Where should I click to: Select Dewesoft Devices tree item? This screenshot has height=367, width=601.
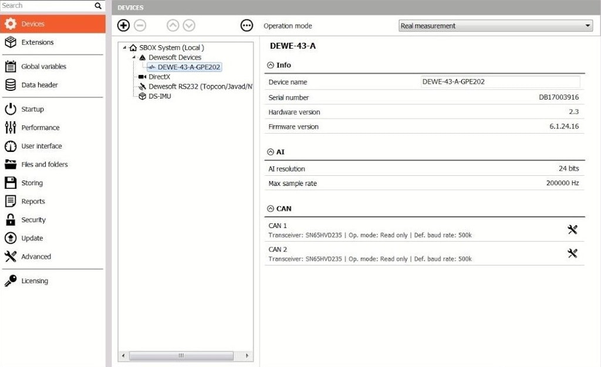(175, 57)
